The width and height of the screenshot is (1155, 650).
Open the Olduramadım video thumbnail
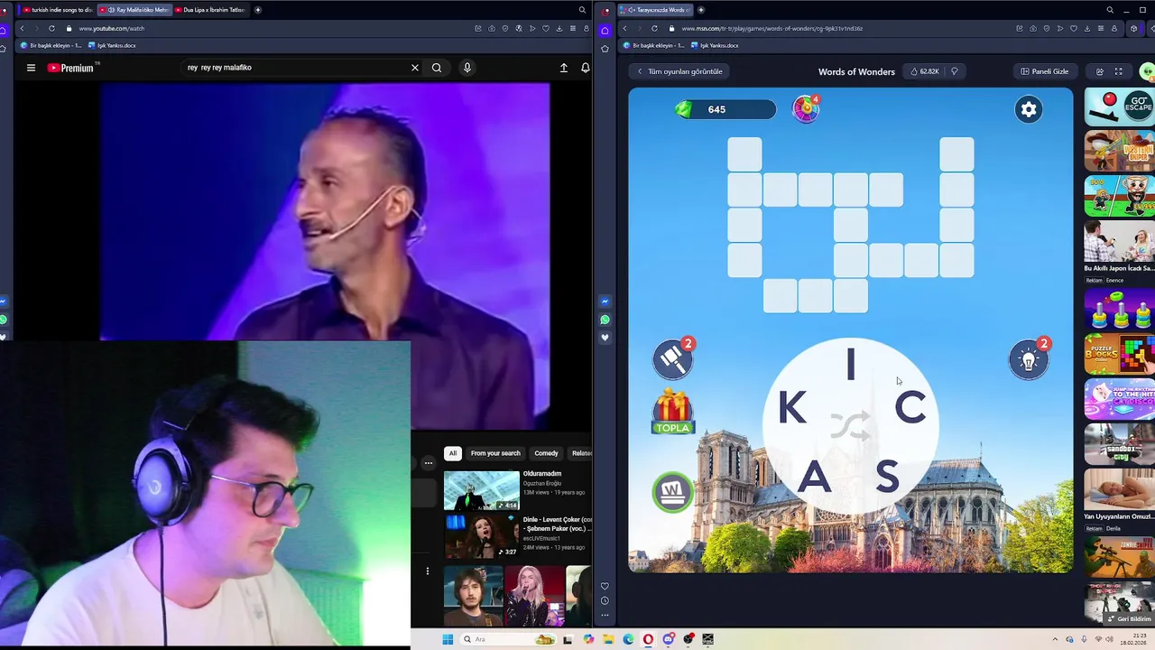[x=481, y=490]
